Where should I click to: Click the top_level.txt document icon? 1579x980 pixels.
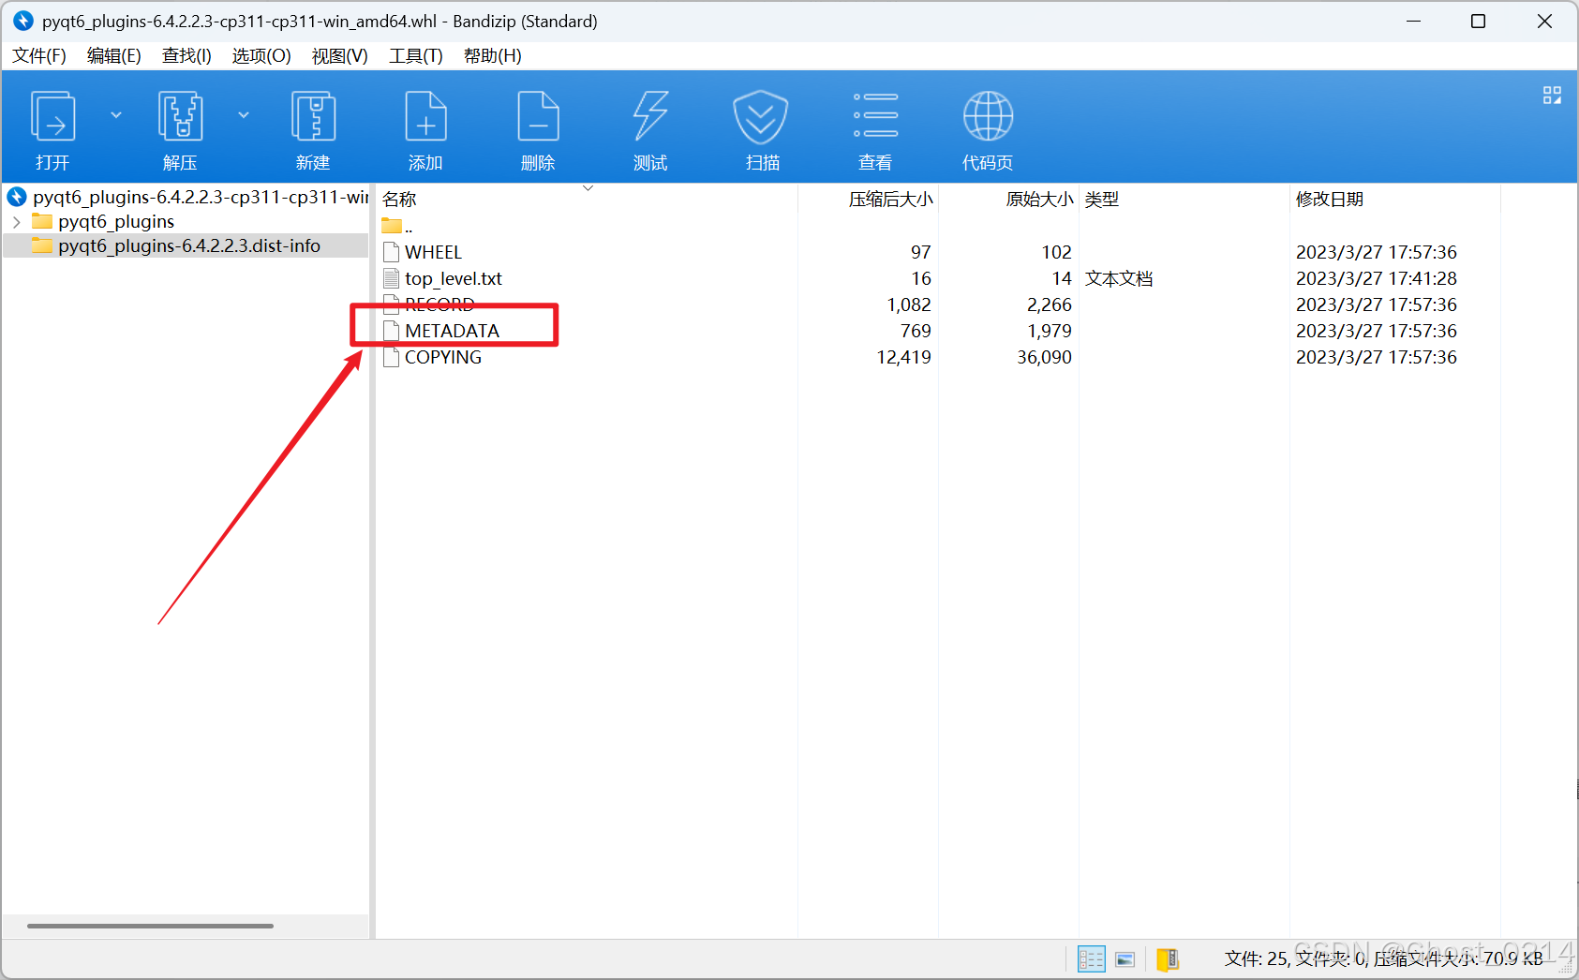(x=392, y=278)
